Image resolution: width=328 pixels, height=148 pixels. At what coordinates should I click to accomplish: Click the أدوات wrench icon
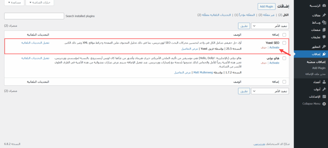point(324,89)
